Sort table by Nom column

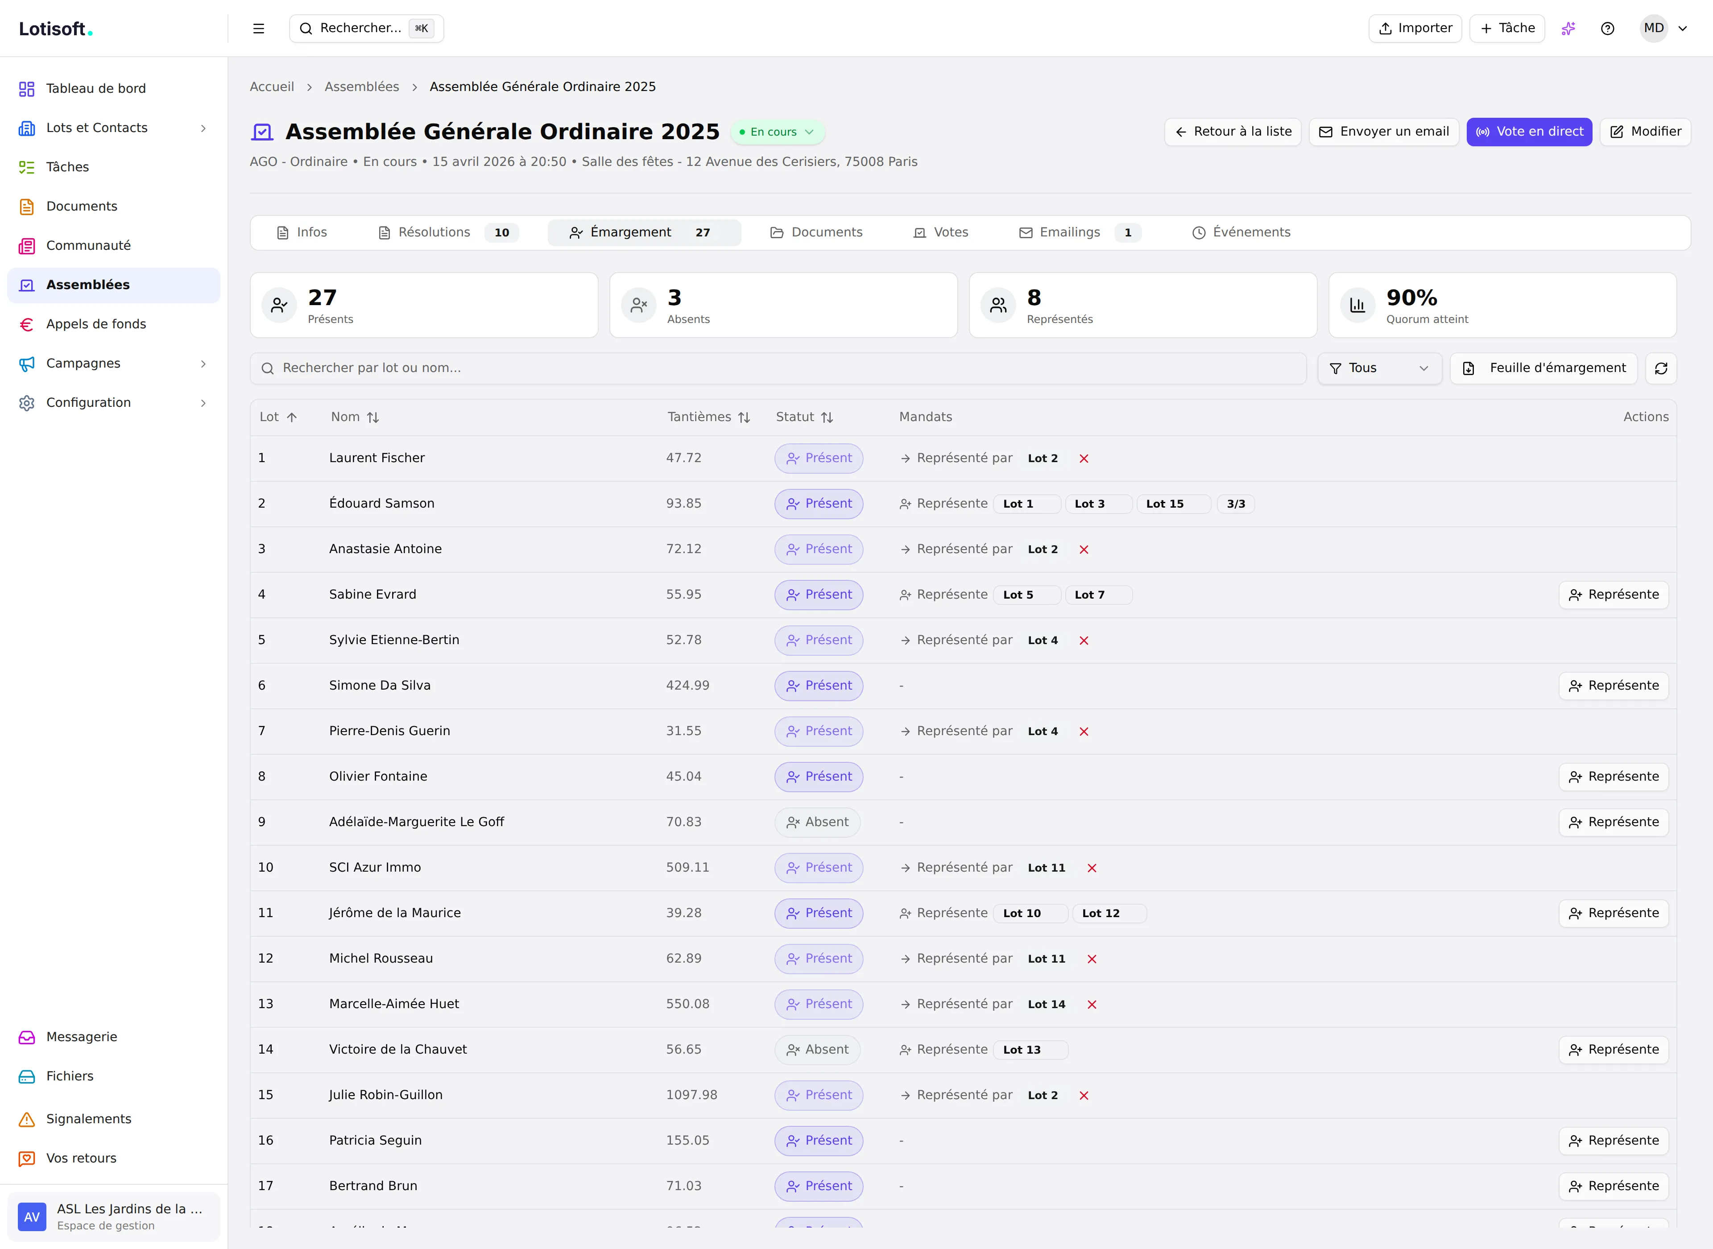pos(355,418)
